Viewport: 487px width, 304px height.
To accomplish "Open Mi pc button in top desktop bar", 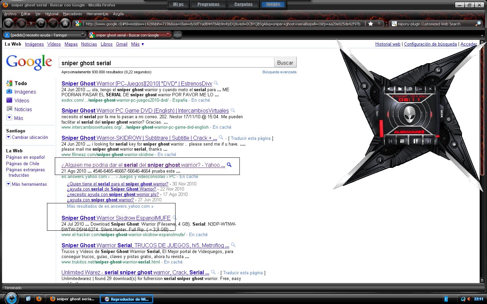I will point(178,4).
